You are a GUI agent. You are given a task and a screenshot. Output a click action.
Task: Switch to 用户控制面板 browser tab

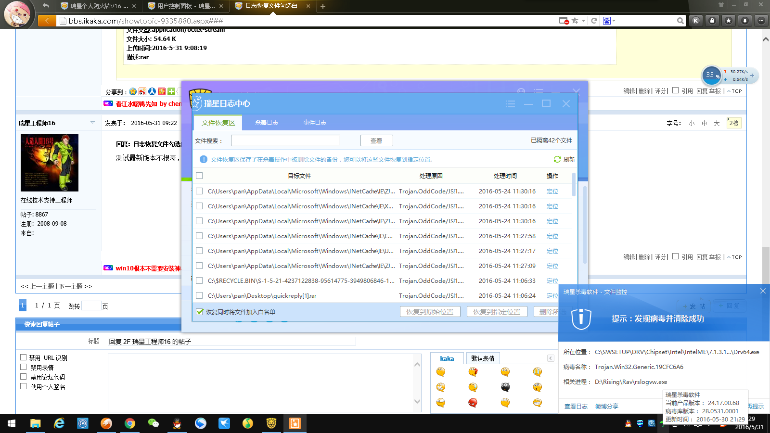pos(186,6)
